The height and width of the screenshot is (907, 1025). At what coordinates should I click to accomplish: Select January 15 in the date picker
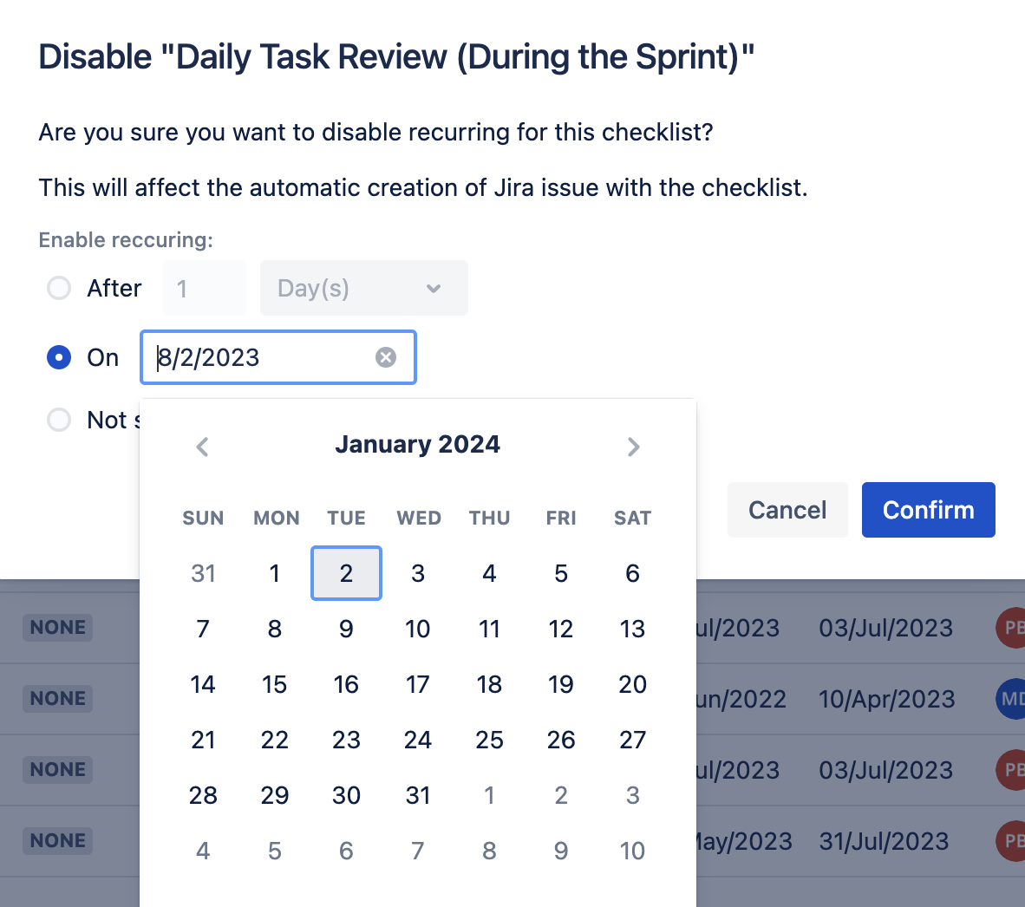pos(275,684)
